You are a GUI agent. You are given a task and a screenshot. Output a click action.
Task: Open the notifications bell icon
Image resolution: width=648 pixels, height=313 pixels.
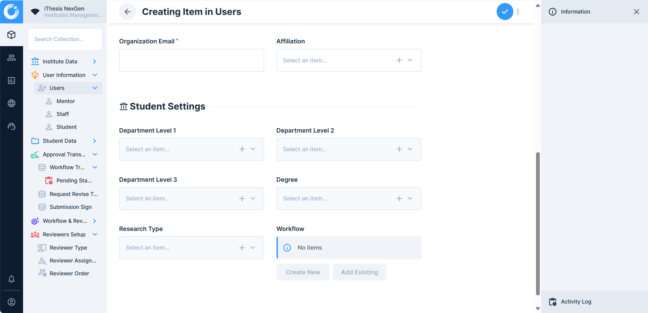coord(12,279)
